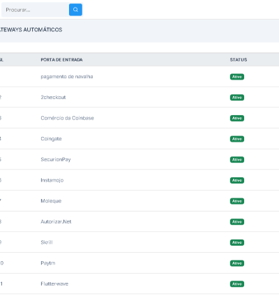Click Ativo badge in Coingate row
The width and height of the screenshot is (279, 296).
point(237,139)
